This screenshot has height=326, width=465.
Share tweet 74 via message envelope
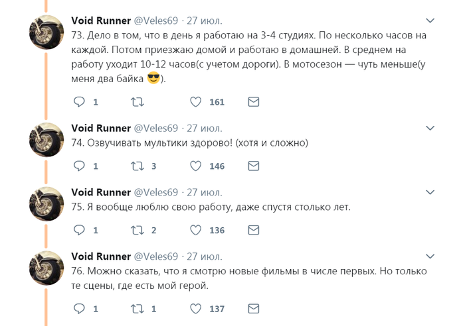(x=253, y=166)
